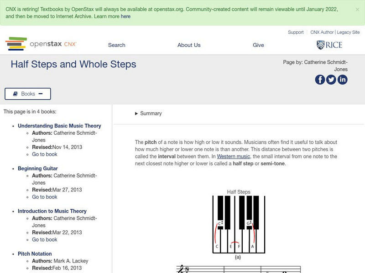The height and width of the screenshot is (273, 365).
Task: Click the Rice University logo
Action: pos(329,45)
